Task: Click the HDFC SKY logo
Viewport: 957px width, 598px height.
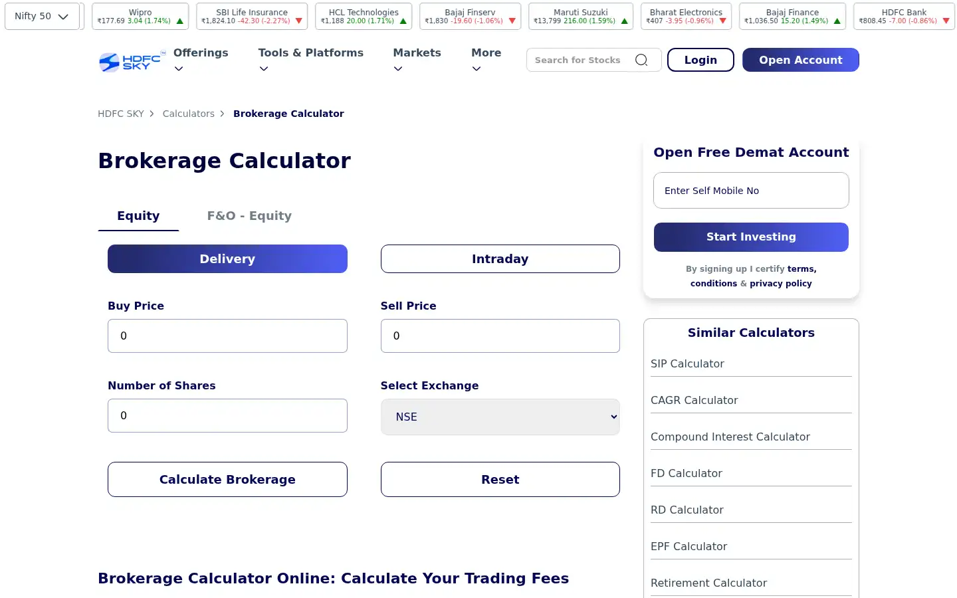Action: tap(132, 62)
